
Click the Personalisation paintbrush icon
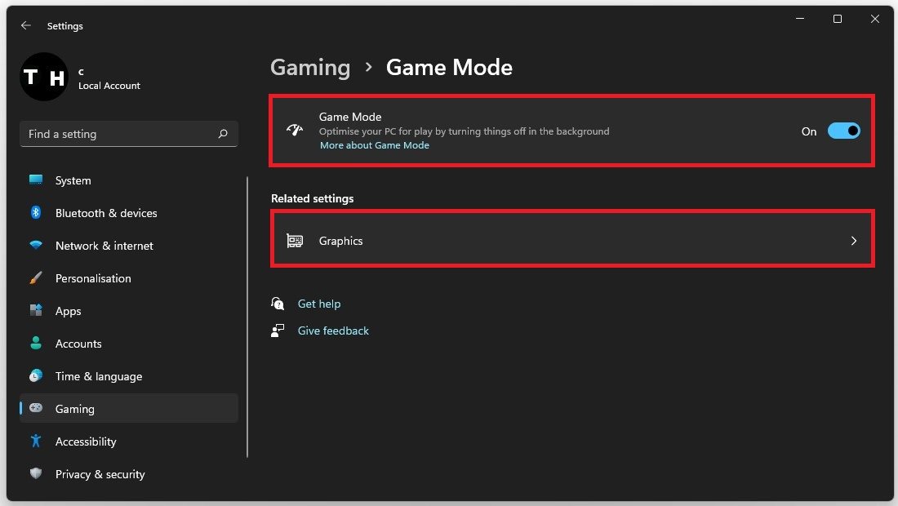(x=36, y=278)
